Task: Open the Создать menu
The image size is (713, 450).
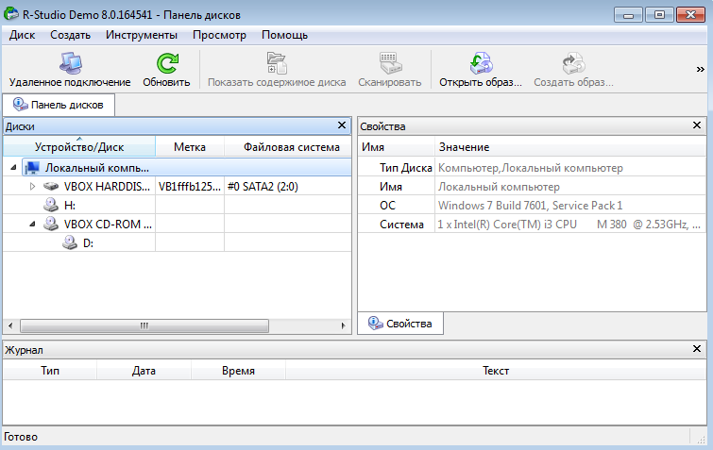Action: (70, 35)
